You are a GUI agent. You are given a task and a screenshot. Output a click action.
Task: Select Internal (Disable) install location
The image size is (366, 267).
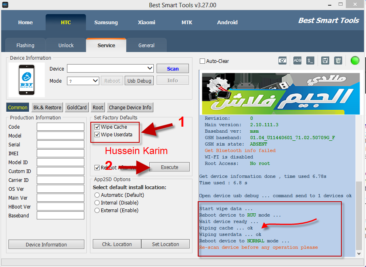point(97,202)
